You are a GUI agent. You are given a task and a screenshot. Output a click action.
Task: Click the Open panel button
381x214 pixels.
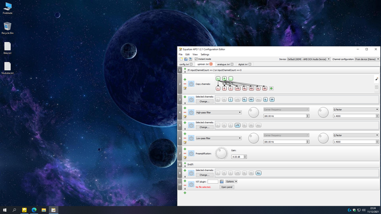(227, 187)
